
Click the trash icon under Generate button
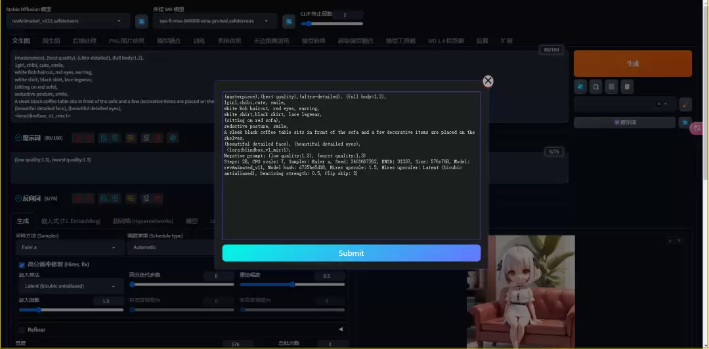tap(611, 86)
